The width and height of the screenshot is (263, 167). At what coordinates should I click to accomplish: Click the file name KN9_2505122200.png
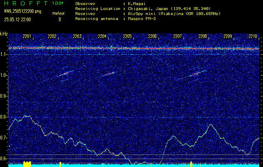[23, 11]
